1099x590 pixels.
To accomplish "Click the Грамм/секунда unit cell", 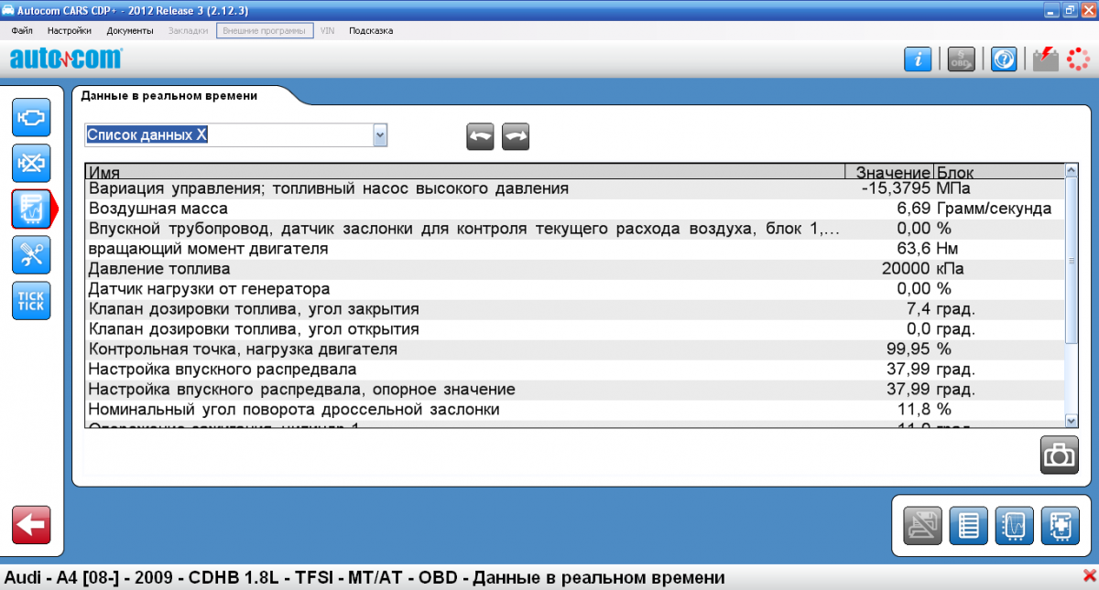I will 994,209.
